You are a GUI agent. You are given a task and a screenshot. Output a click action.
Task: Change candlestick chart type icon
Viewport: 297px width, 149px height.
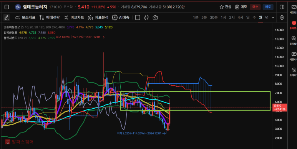[x=146, y=17]
